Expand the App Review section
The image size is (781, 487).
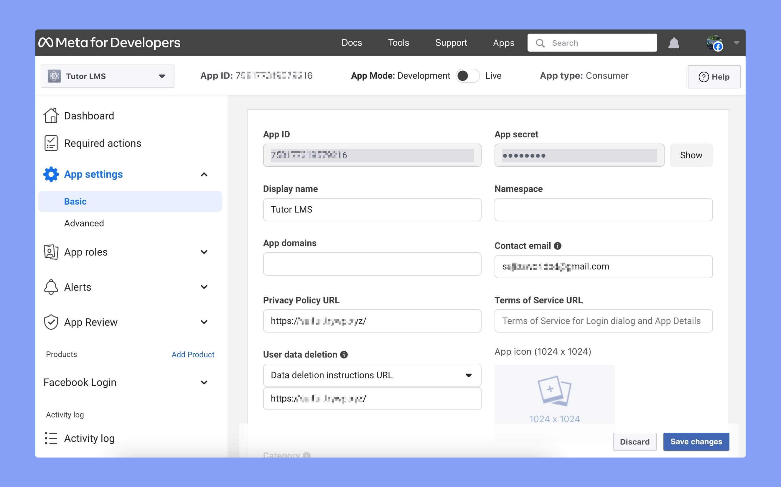204,322
